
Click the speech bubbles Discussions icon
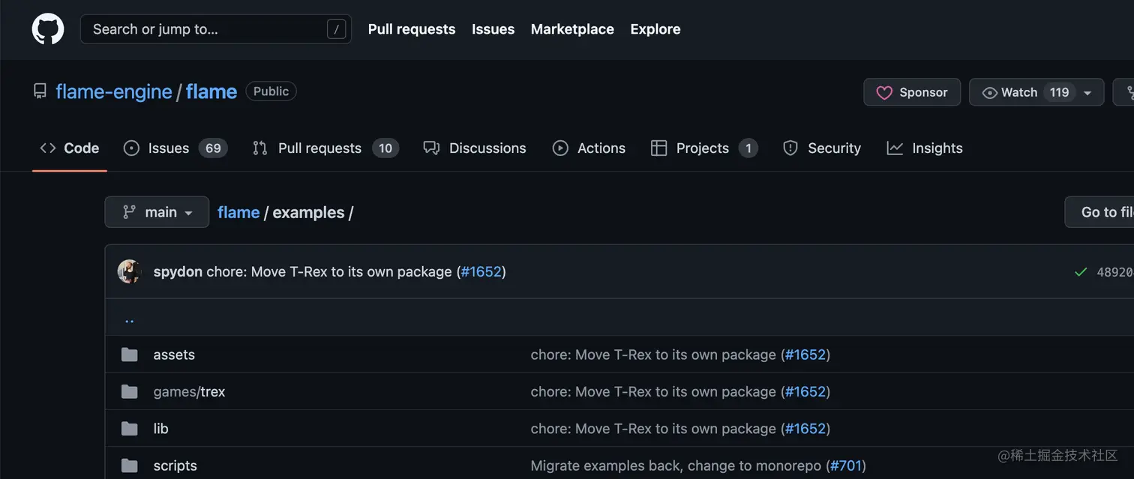pos(431,148)
